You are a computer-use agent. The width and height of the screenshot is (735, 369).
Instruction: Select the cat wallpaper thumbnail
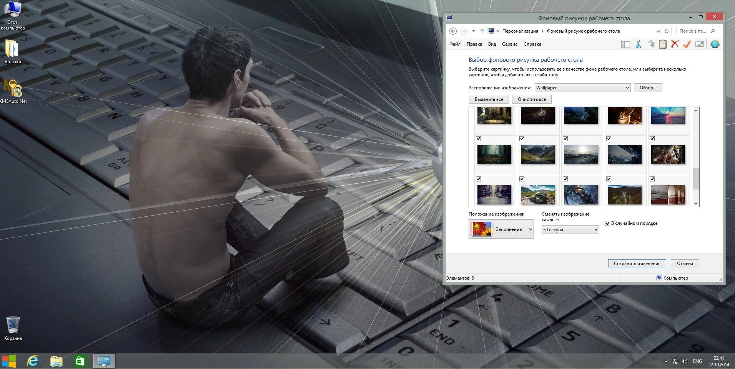pyautogui.click(x=624, y=115)
